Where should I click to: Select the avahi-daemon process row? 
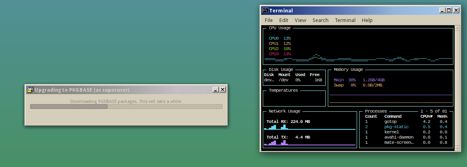(x=406, y=137)
